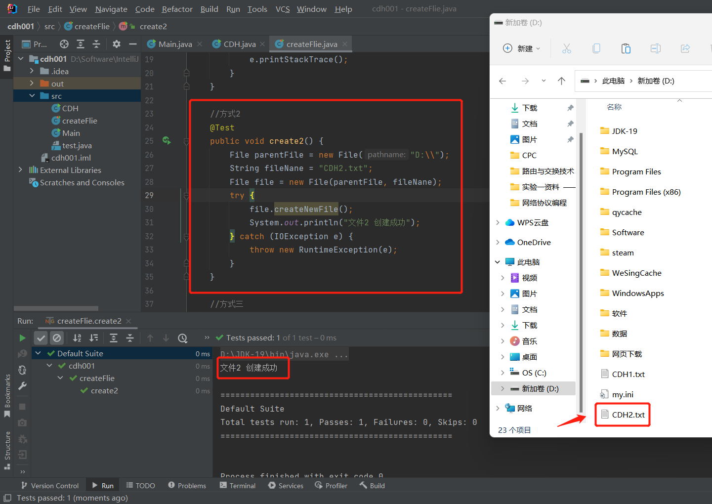Collapse the src folder in Project tree
The image size is (712, 504).
point(32,96)
